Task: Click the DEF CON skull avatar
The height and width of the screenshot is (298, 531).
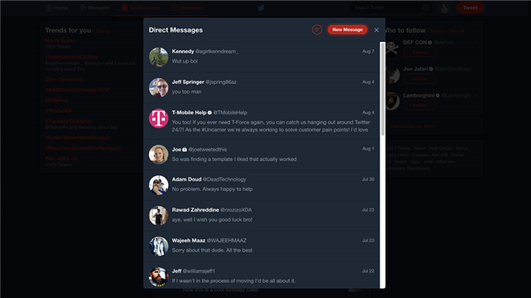Action: pos(392,48)
